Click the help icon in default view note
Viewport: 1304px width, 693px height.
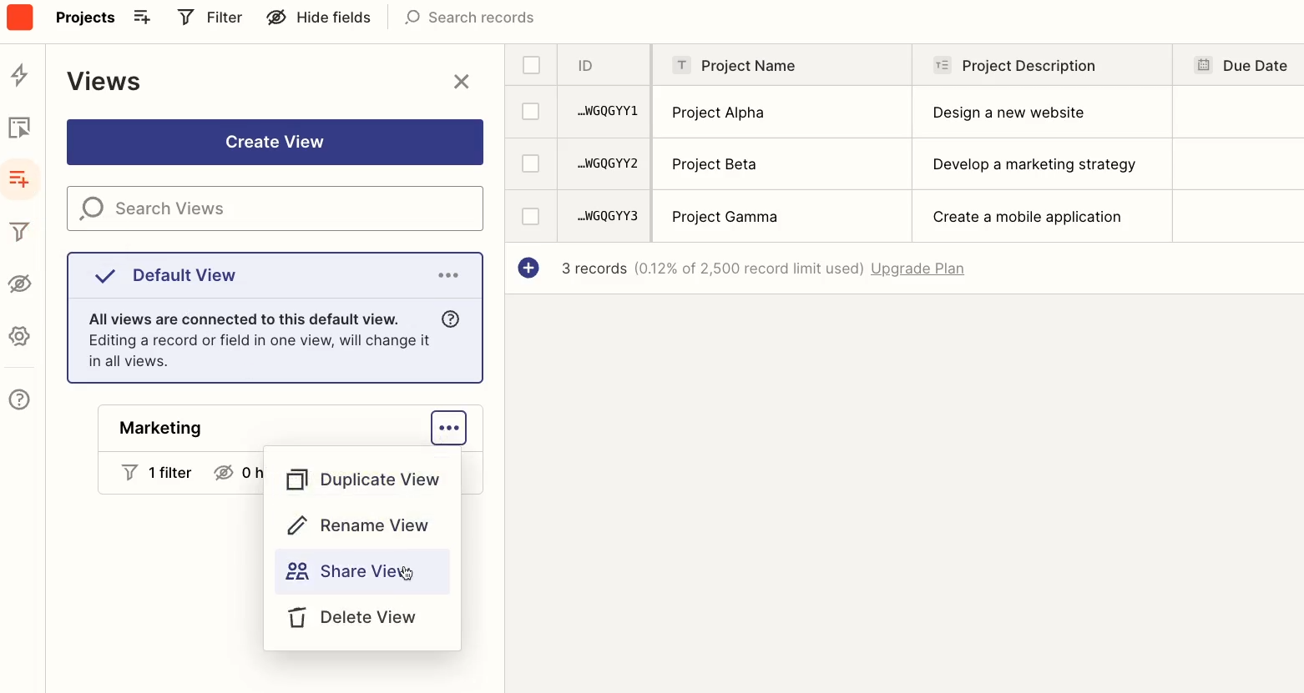click(450, 319)
